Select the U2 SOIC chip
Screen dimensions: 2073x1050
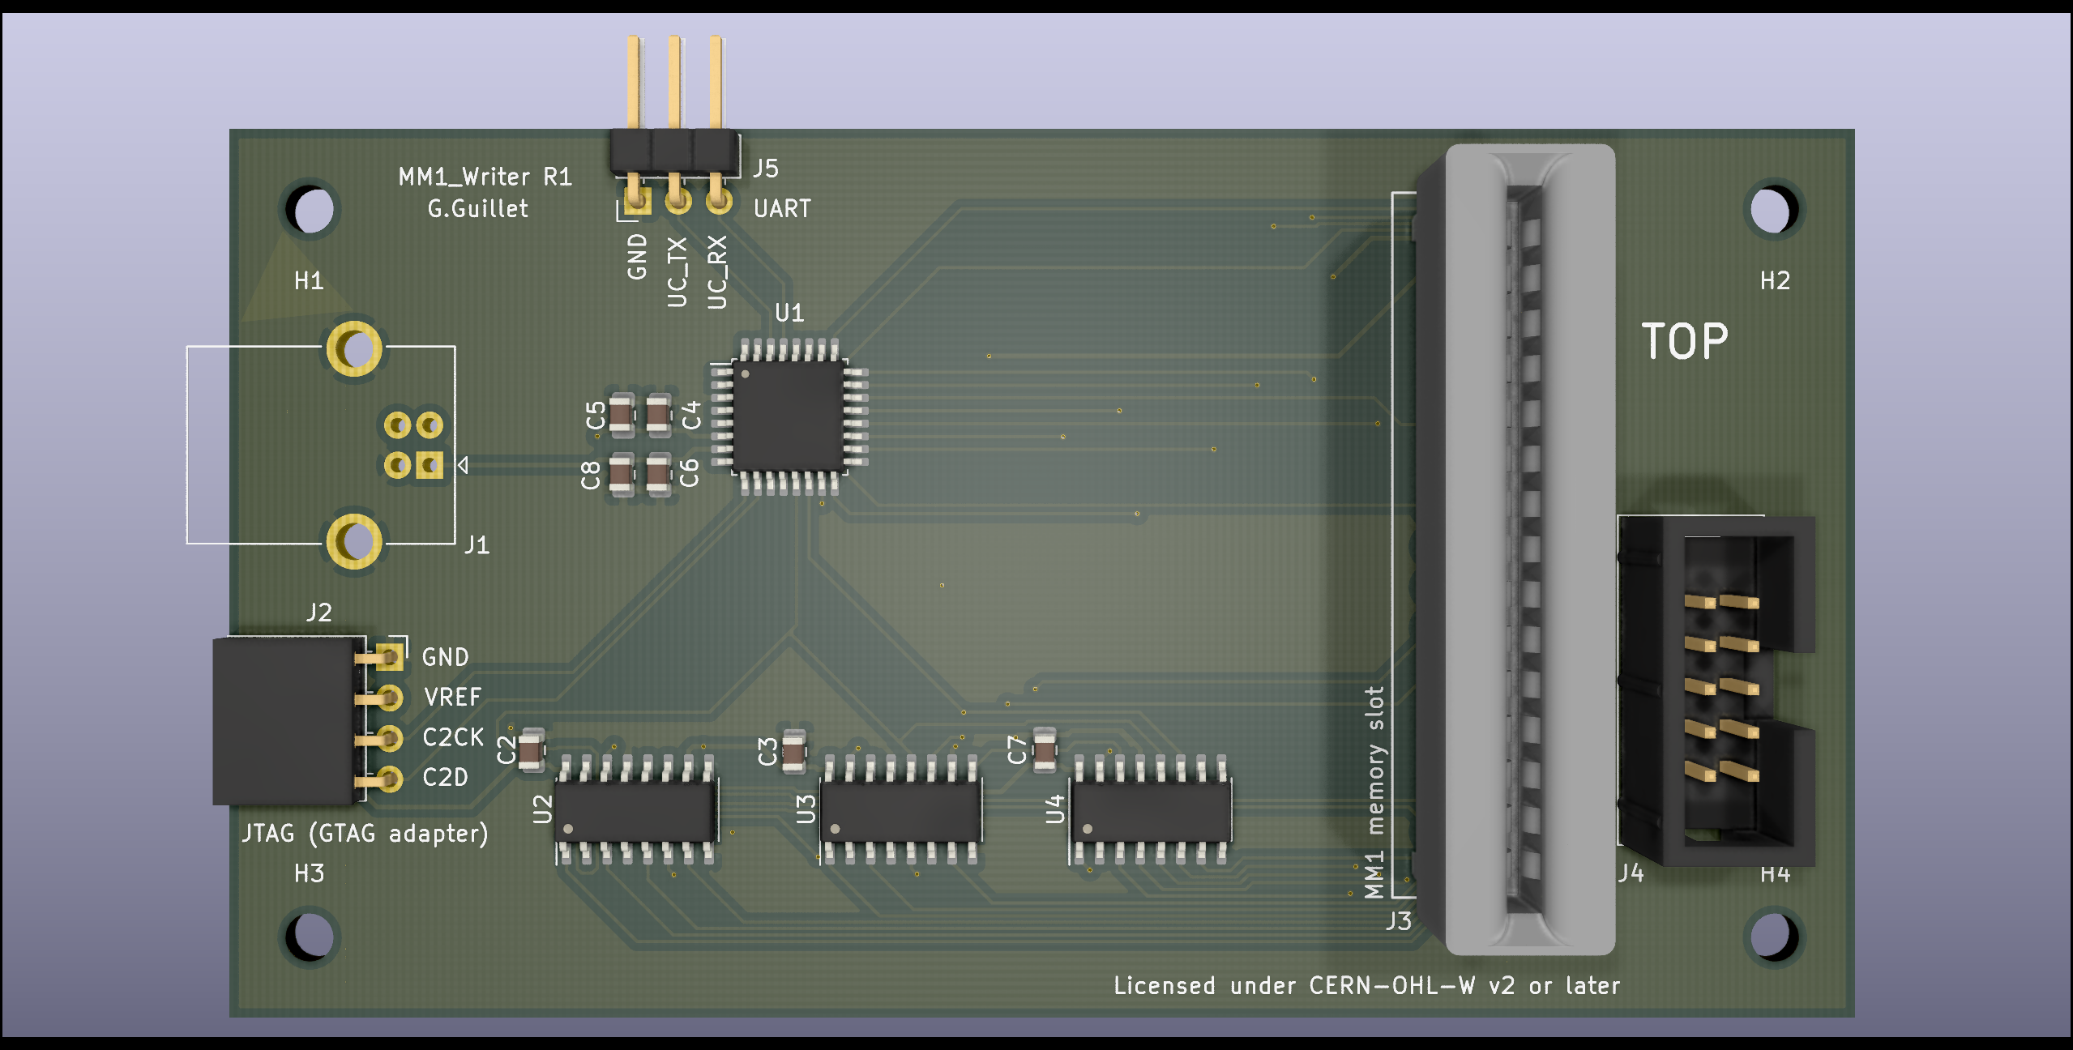pos(636,811)
